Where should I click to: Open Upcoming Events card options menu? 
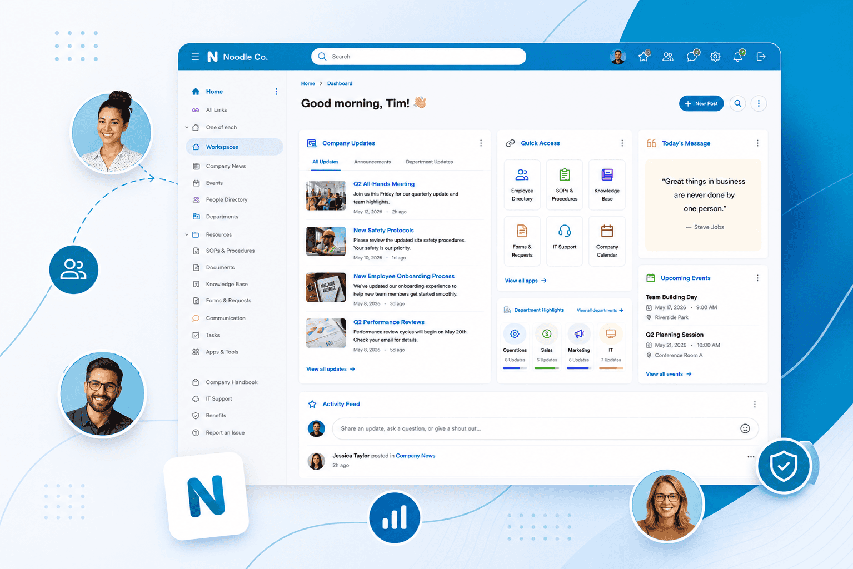(757, 278)
